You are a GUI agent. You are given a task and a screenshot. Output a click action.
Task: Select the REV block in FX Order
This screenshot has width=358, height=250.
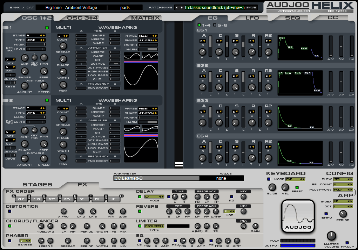point(67,199)
